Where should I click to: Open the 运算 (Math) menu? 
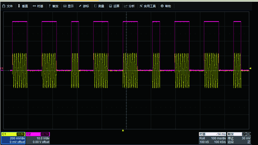114,6
